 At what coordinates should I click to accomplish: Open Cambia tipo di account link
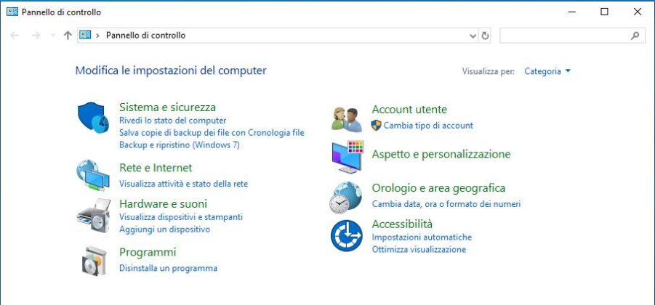[x=428, y=125]
